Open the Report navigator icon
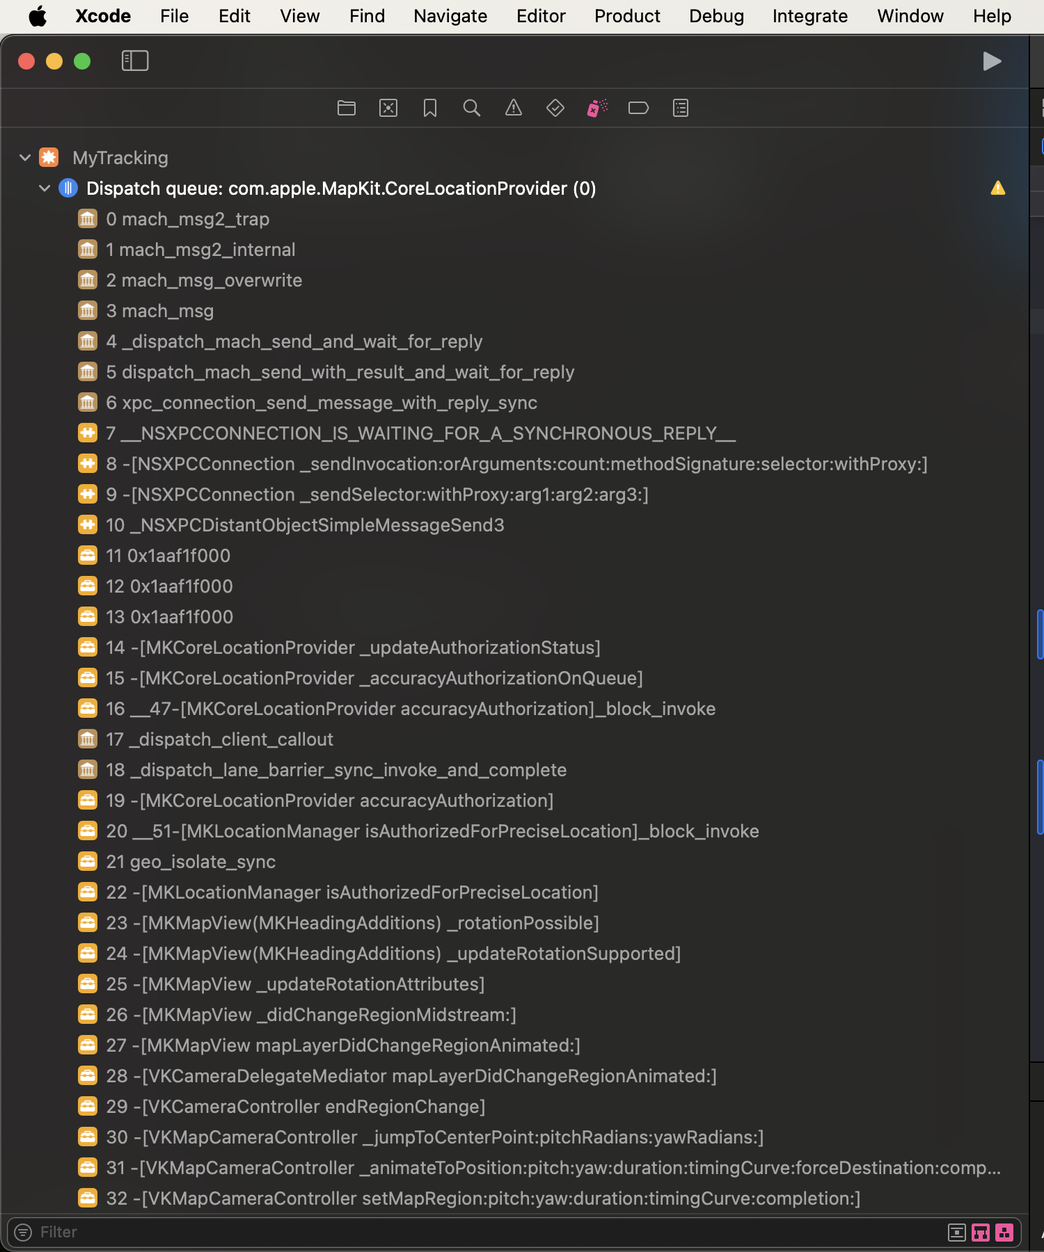1044x1252 pixels. [681, 108]
